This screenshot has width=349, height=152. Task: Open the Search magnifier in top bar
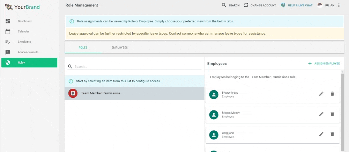(x=224, y=5)
